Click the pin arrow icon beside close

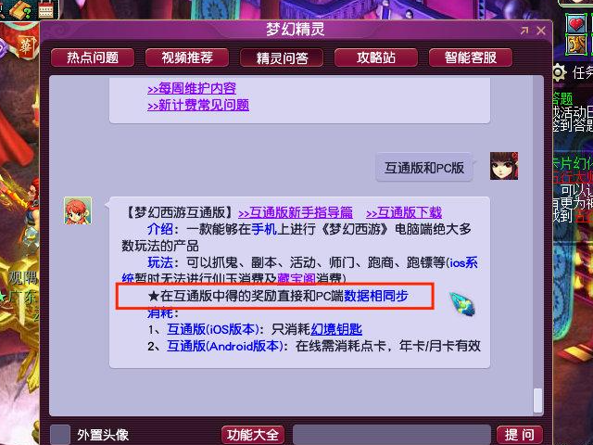(524, 31)
